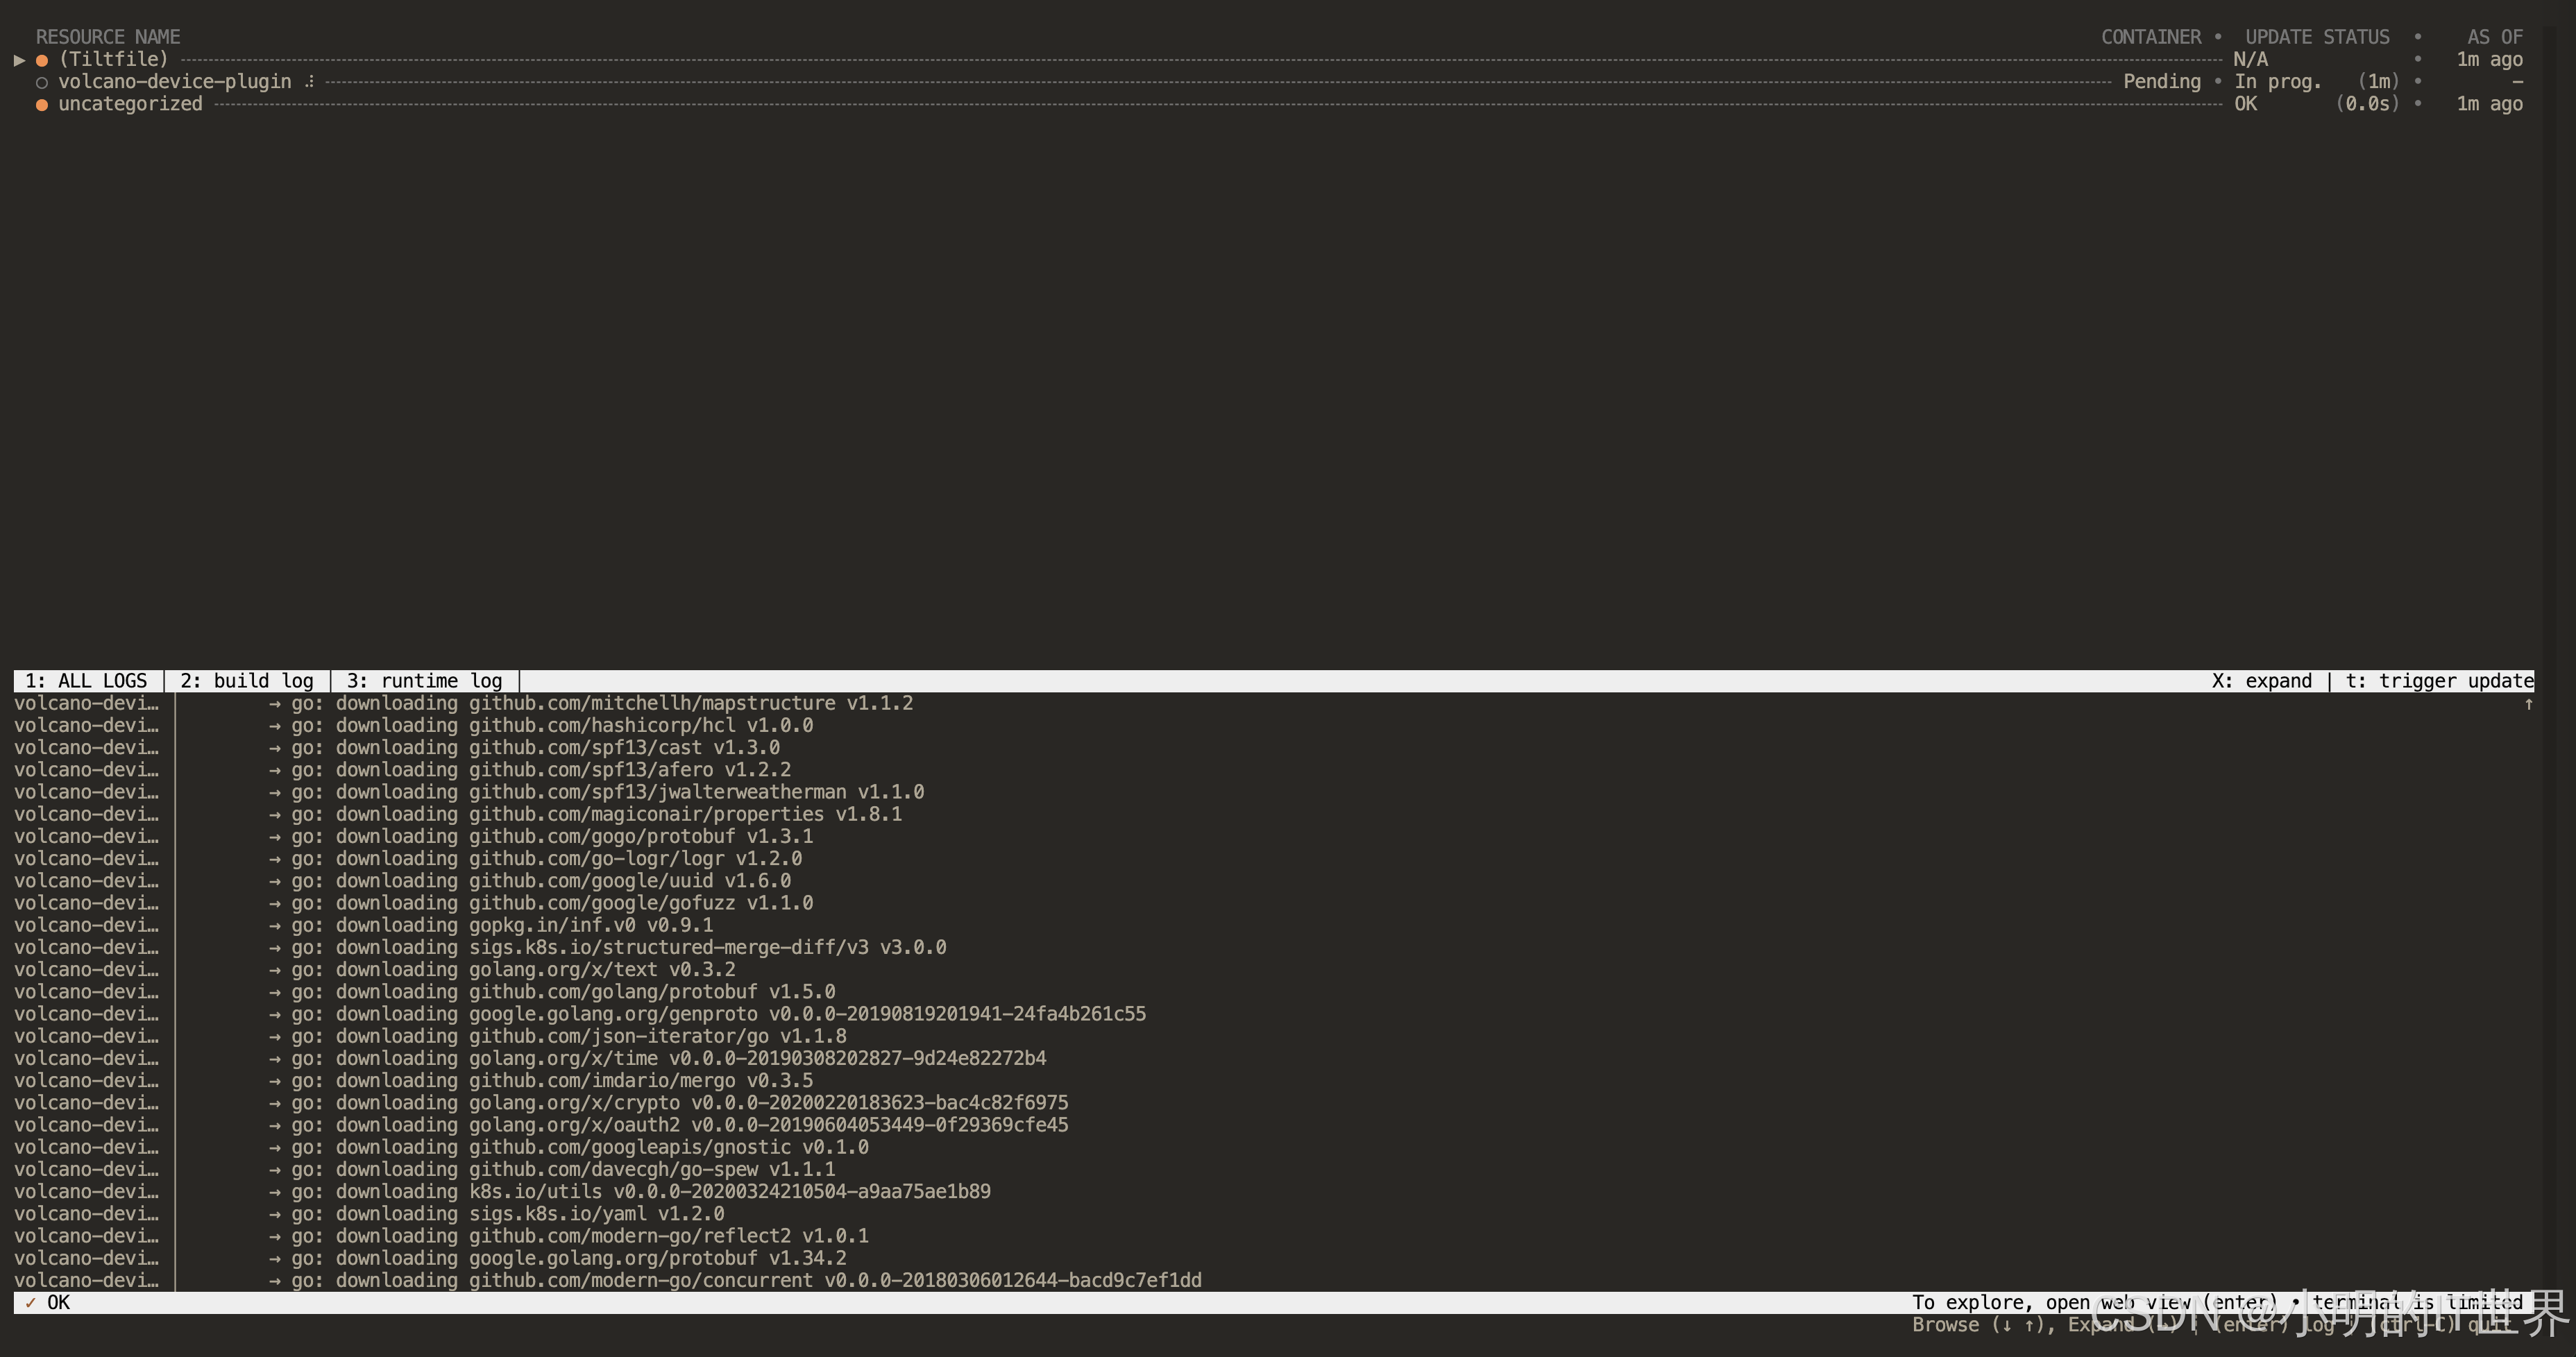2576x1357 pixels.
Task: Click the hollow circle beside volcano-device-plugin
Action: (42, 82)
